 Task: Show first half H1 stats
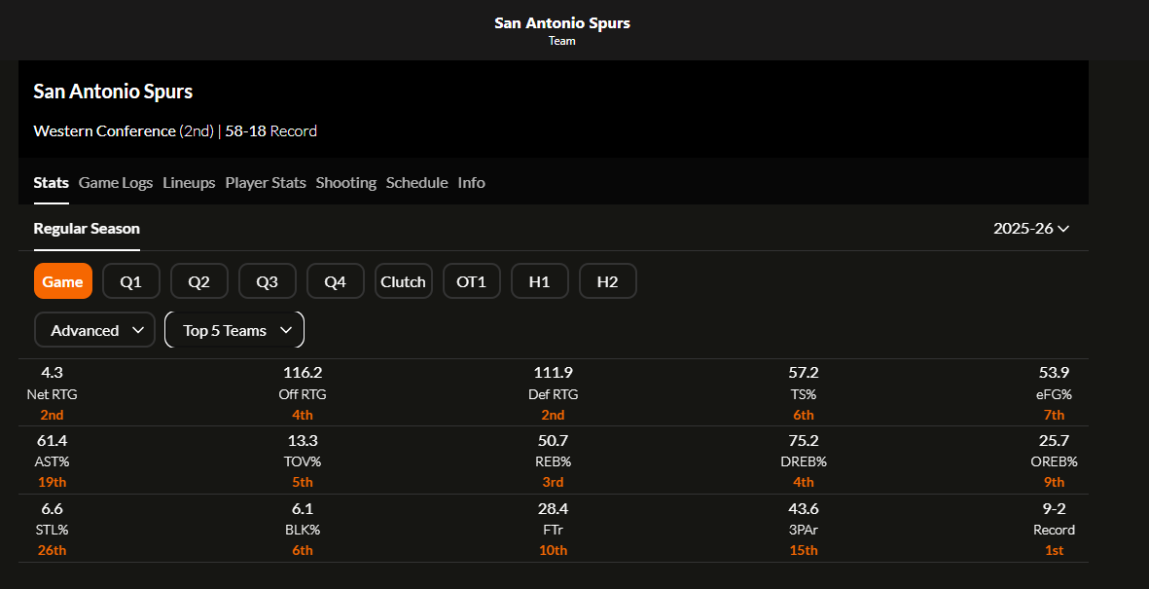point(540,281)
